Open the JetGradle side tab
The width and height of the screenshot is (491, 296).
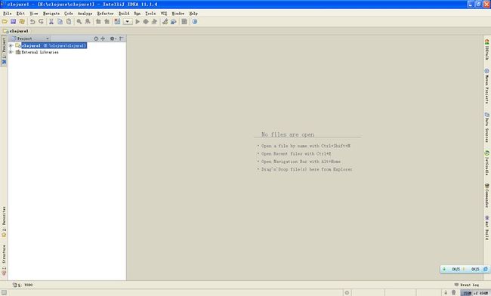[487, 163]
